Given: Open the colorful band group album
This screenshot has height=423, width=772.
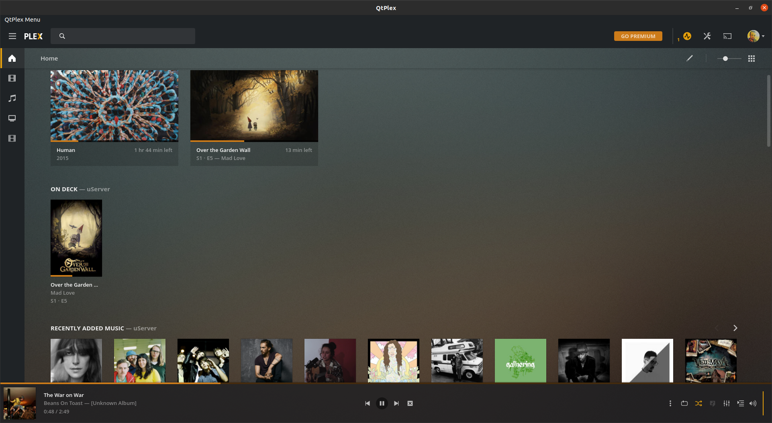Looking at the screenshot, I should tap(140, 360).
